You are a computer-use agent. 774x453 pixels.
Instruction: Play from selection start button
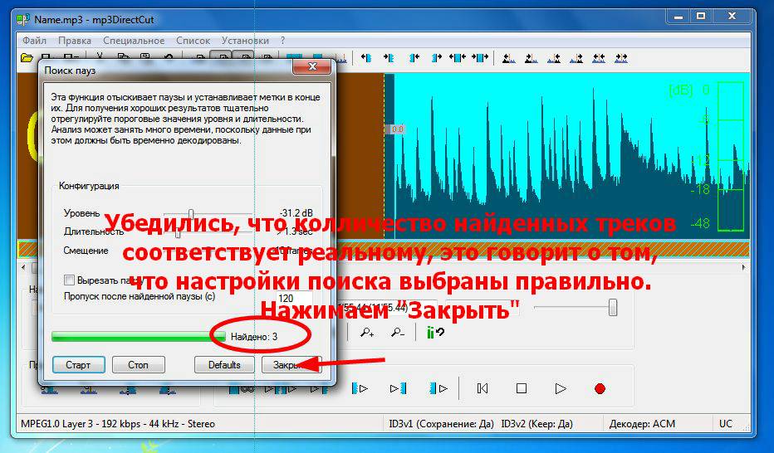click(360, 388)
